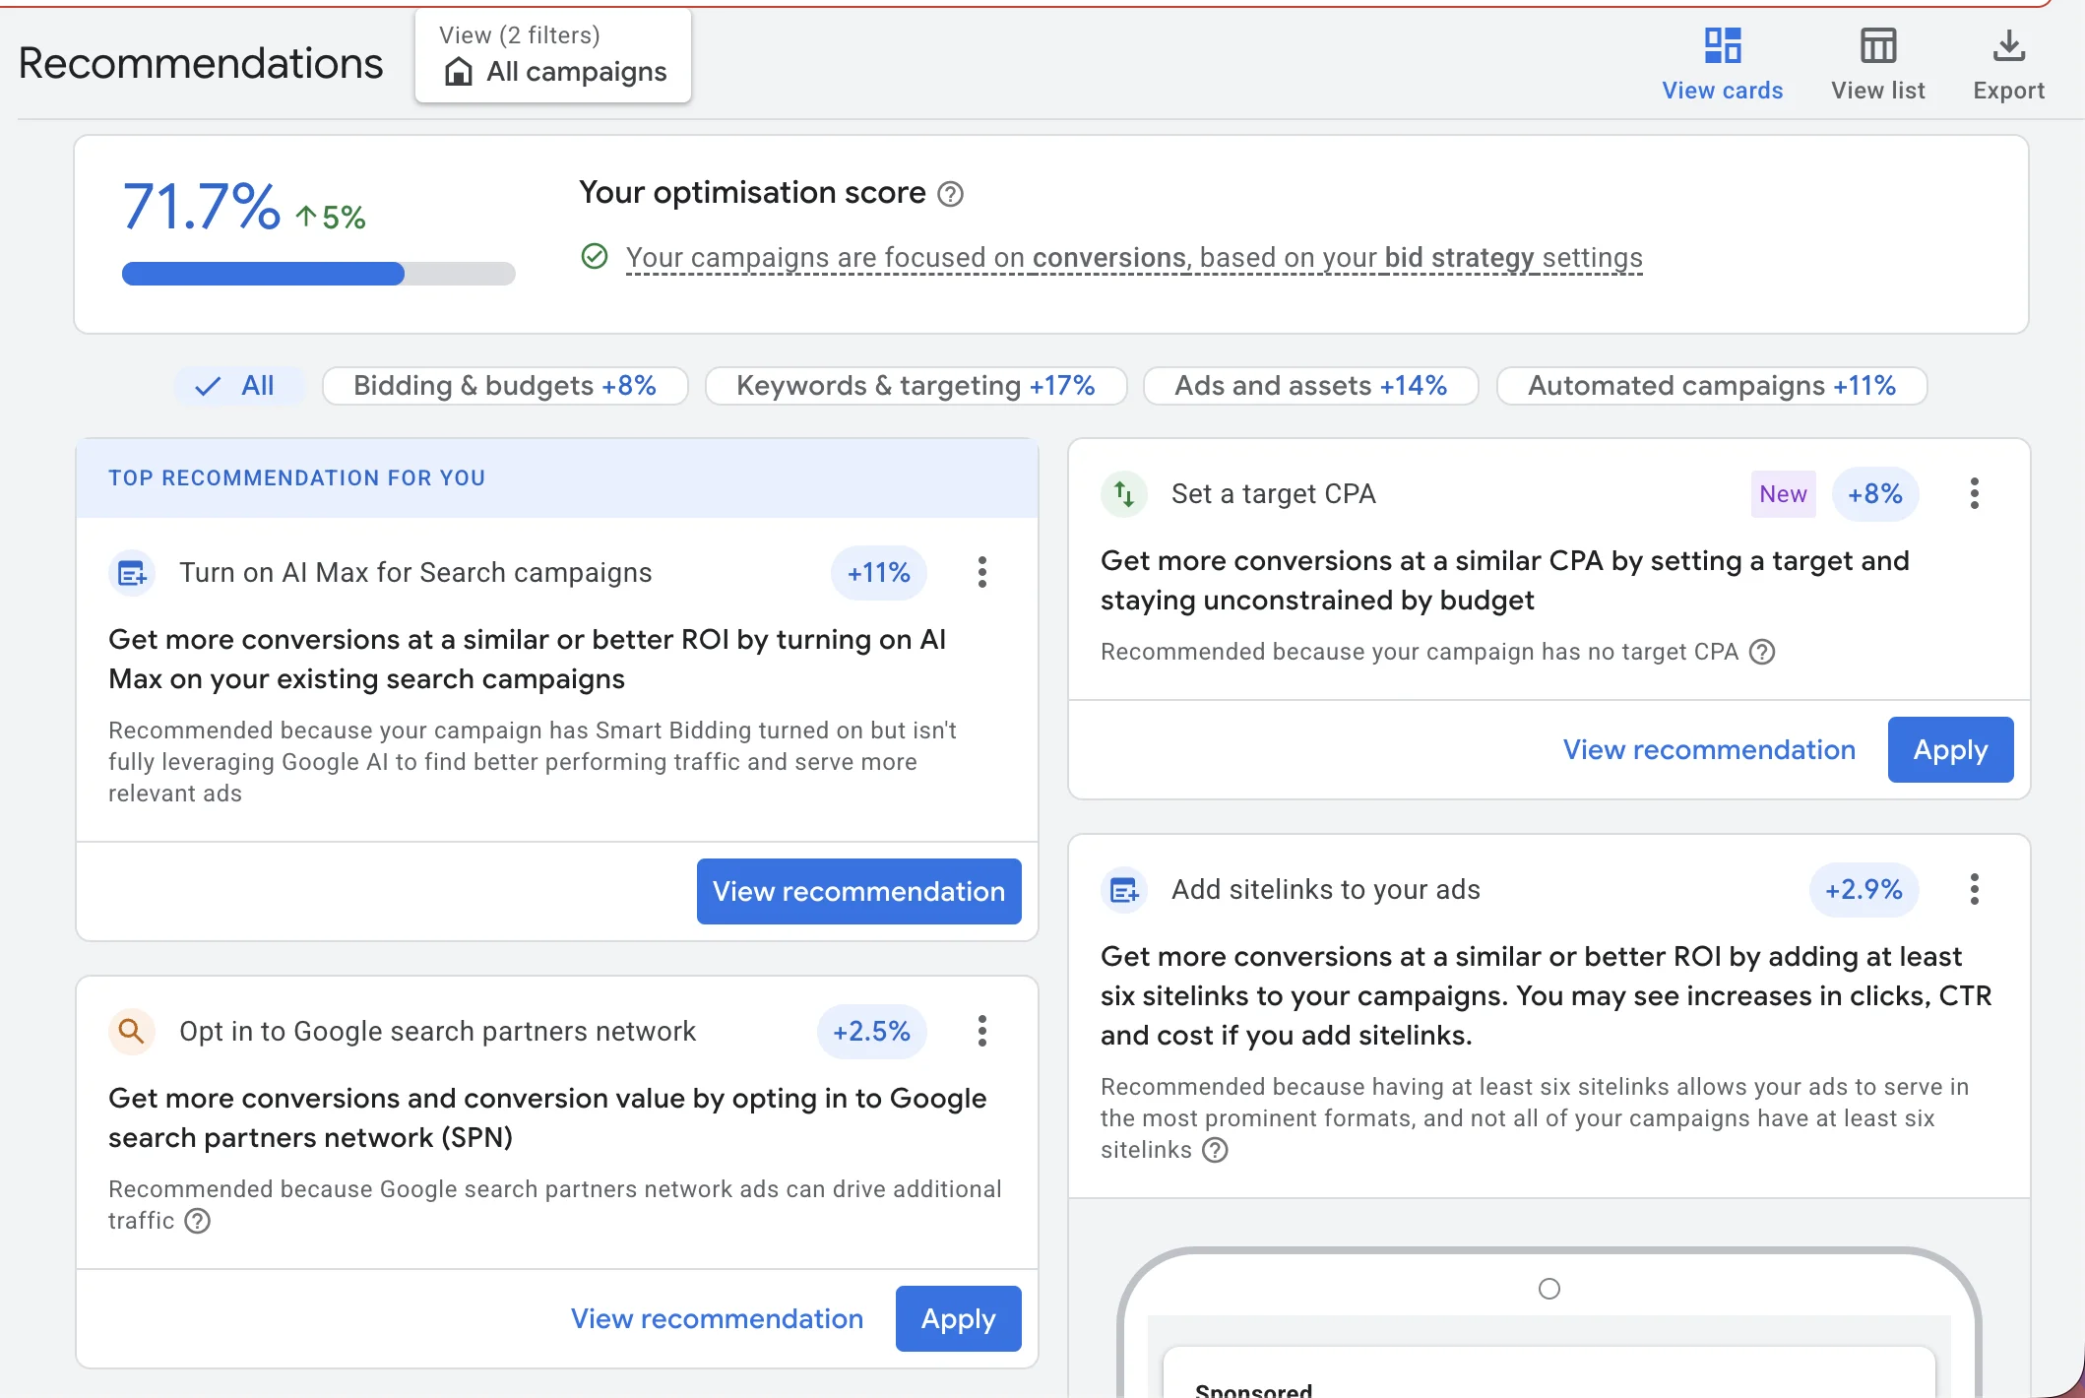Image resolution: width=2085 pixels, height=1398 pixels.
Task: Switch to View cards layout
Action: 1723,64
